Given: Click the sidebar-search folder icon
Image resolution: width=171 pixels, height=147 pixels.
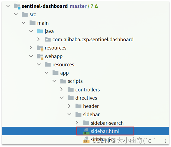Looking at the screenshot, I should pyautogui.click(x=86, y=123).
